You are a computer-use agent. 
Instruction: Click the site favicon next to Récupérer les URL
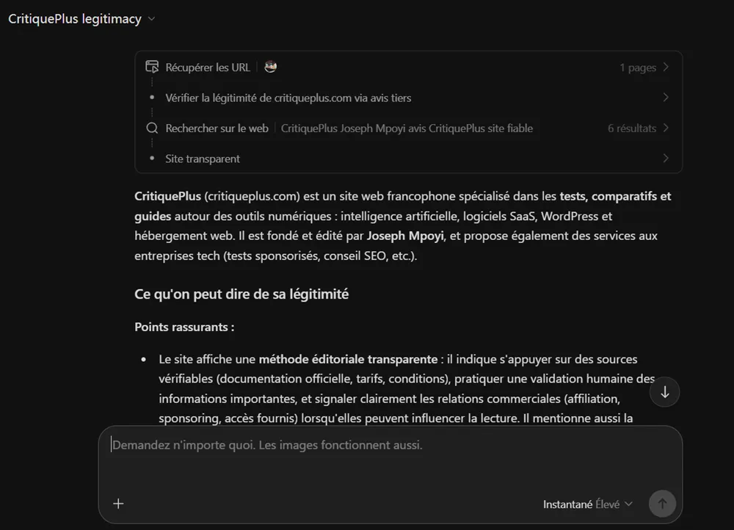tap(271, 67)
